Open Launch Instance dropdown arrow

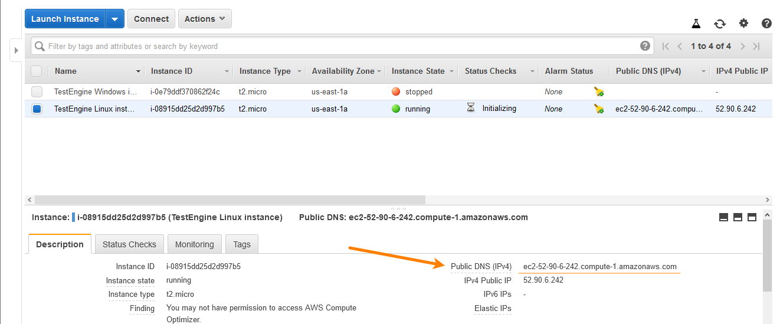point(114,19)
